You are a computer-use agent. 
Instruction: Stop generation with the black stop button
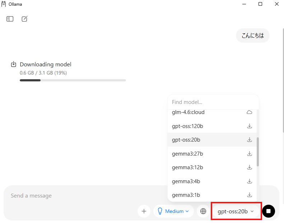pyautogui.click(x=269, y=211)
